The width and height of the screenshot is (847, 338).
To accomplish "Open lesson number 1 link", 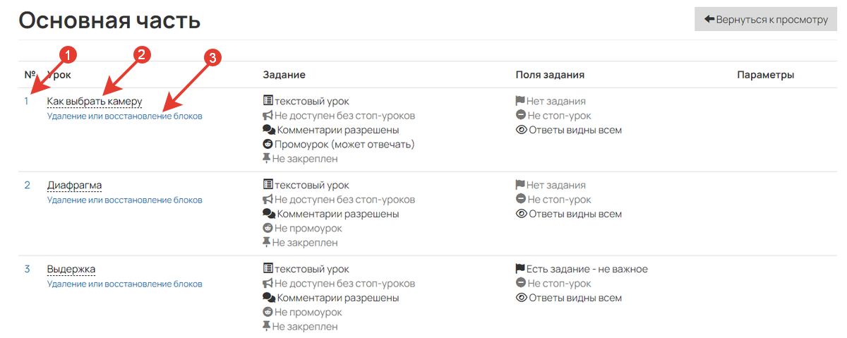I will pos(27,101).
